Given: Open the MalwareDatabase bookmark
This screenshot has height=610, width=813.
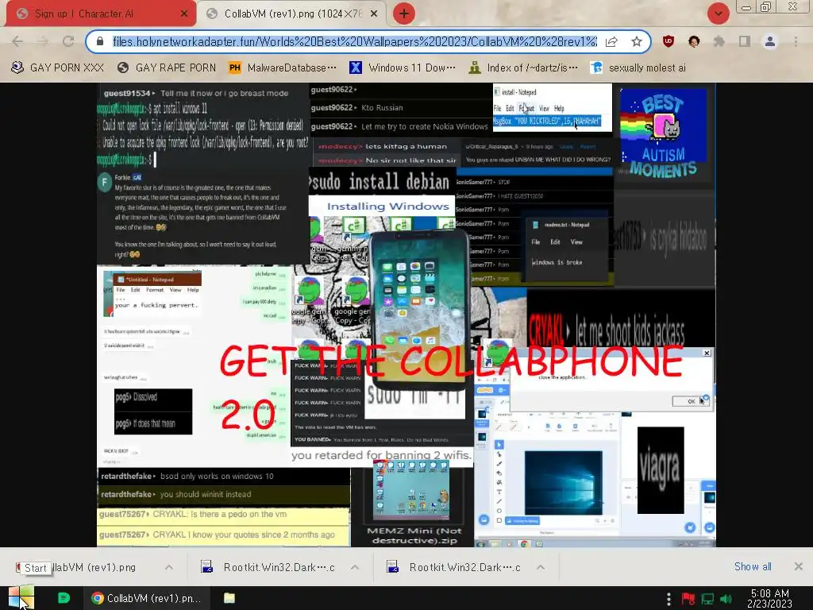Looking at the screenshot, I should tap(283, 68).
